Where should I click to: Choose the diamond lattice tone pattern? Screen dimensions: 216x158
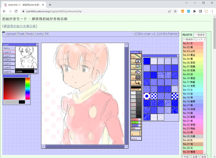(161, 117)
